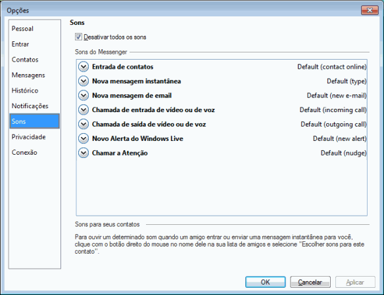Select the 'Default (nudge)' sound value
This screenshot has height=295, width=384.
coord(344,153)
